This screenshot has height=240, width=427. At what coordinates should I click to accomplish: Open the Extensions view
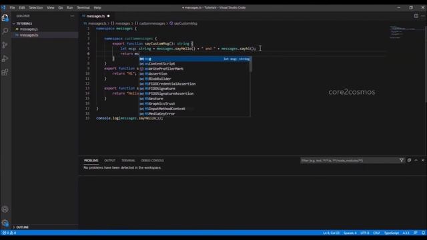[x=5, y=72]
